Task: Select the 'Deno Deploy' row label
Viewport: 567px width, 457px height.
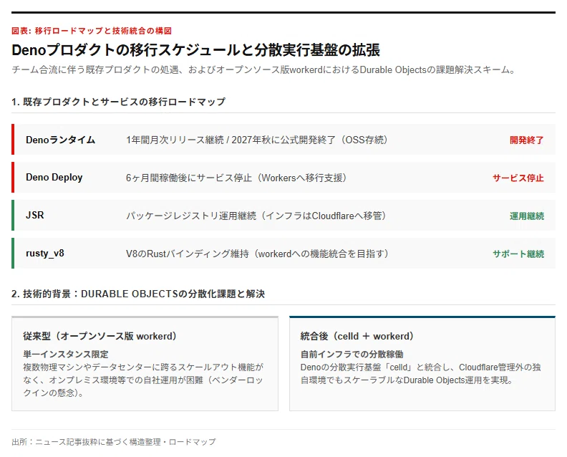Action: click(54, 178)
